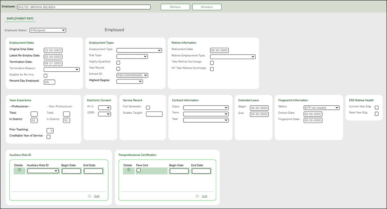Click the Para Cert Begin Date field
The height and width of the screenshot is (209, 387).
179,171
